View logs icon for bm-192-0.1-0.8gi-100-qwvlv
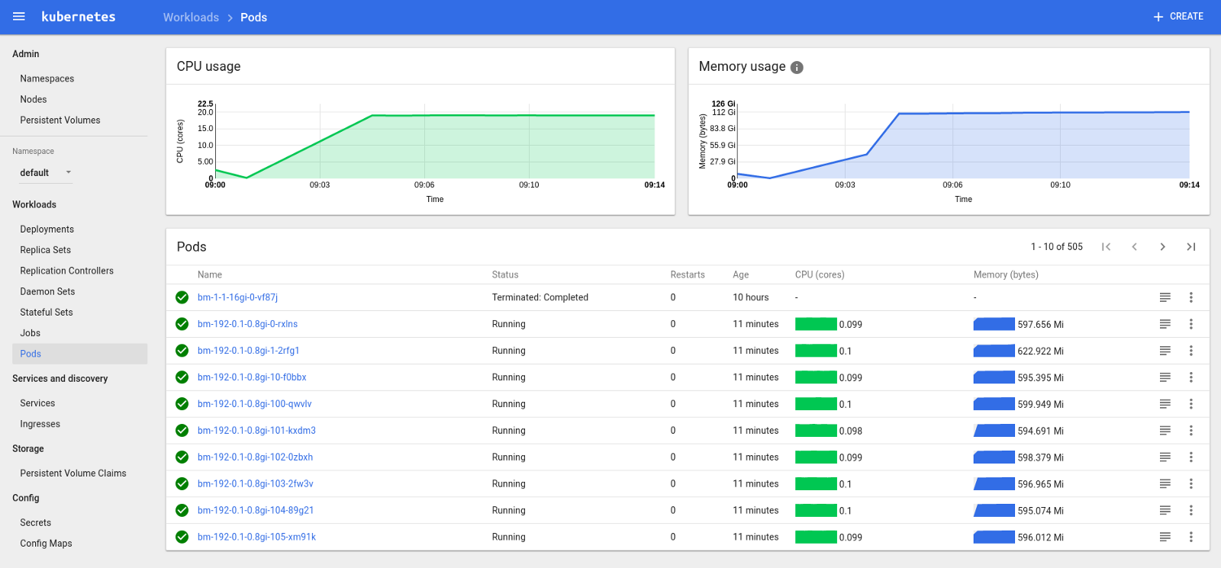Screen dimensions: 1221x568 coord(1165,404)
